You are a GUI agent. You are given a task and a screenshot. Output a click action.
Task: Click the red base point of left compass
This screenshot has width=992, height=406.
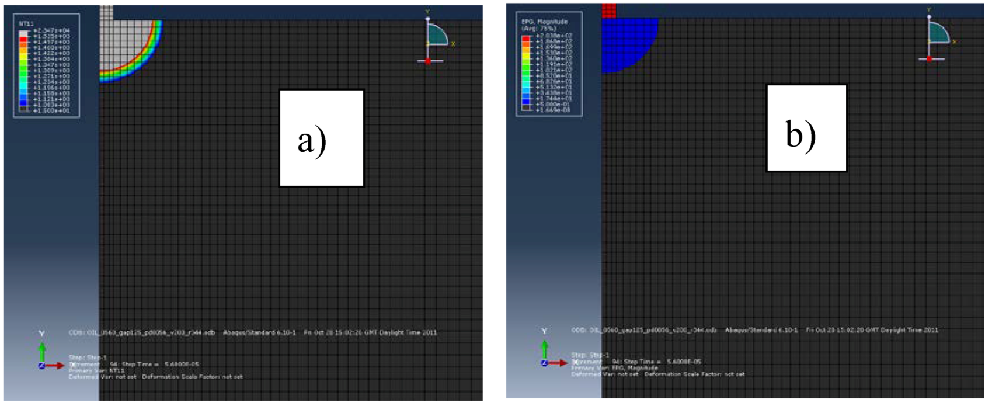428,61
